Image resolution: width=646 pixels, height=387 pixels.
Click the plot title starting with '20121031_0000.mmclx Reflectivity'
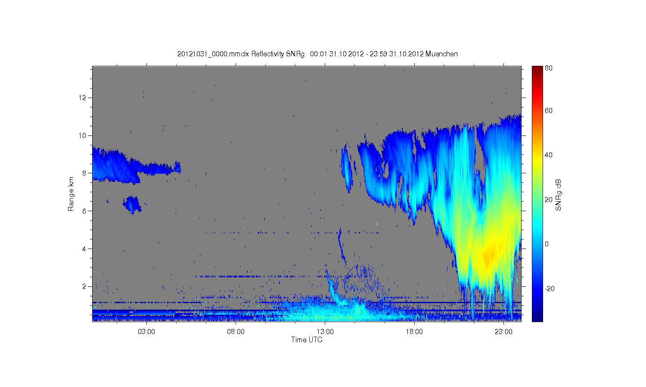(x=317, y=54)
